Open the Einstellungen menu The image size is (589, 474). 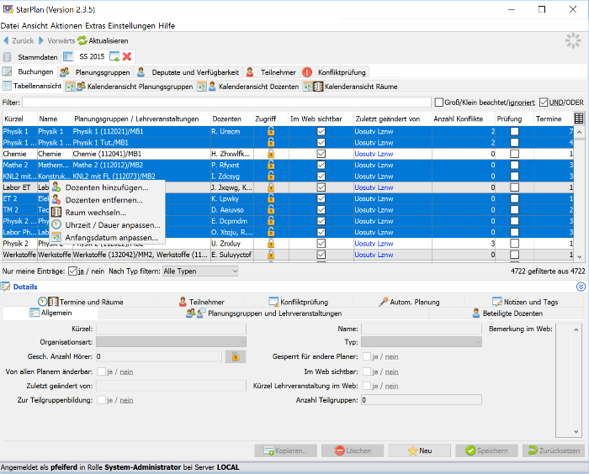[x=131, y=26]
